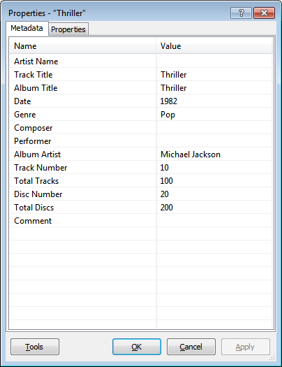Confirm changes with OK button

137,347
